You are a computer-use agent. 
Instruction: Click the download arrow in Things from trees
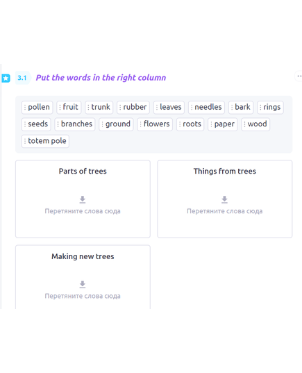point(224,200)
